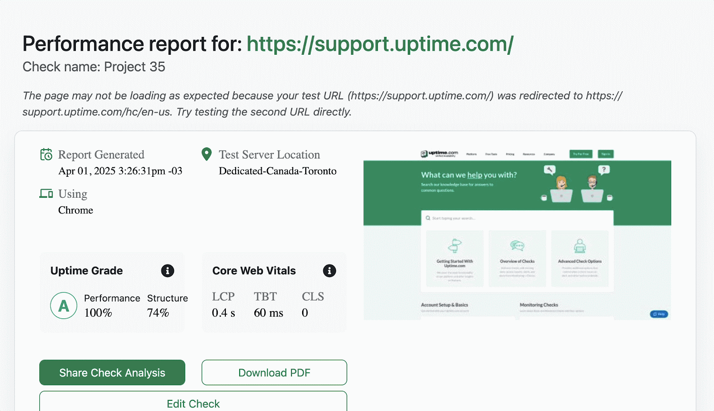Viewport: 714px width, 411px height.
Task: Click the 'Performance' label
Action: click(112, 298)
